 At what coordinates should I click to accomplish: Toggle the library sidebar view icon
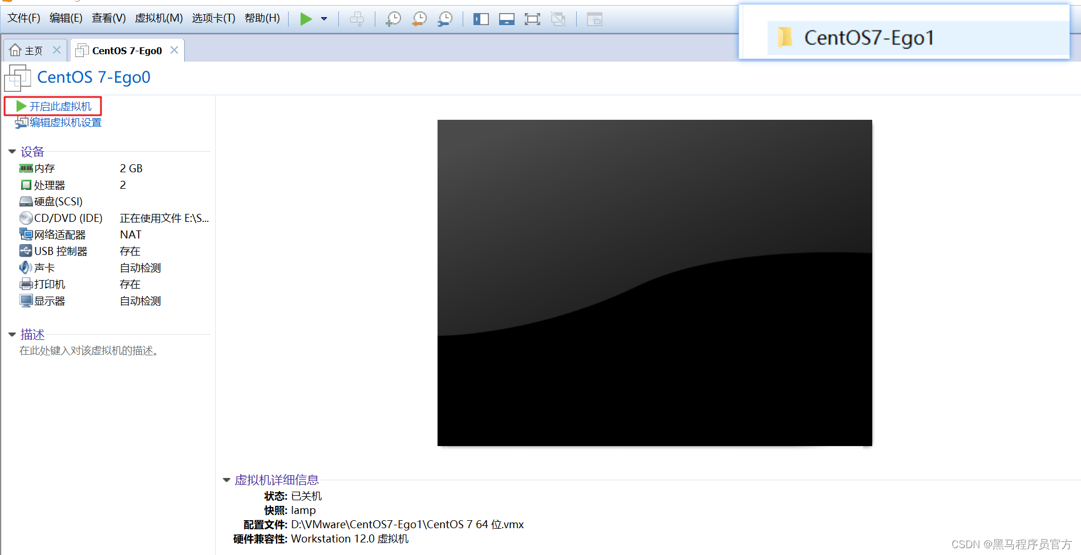point(481,19)
